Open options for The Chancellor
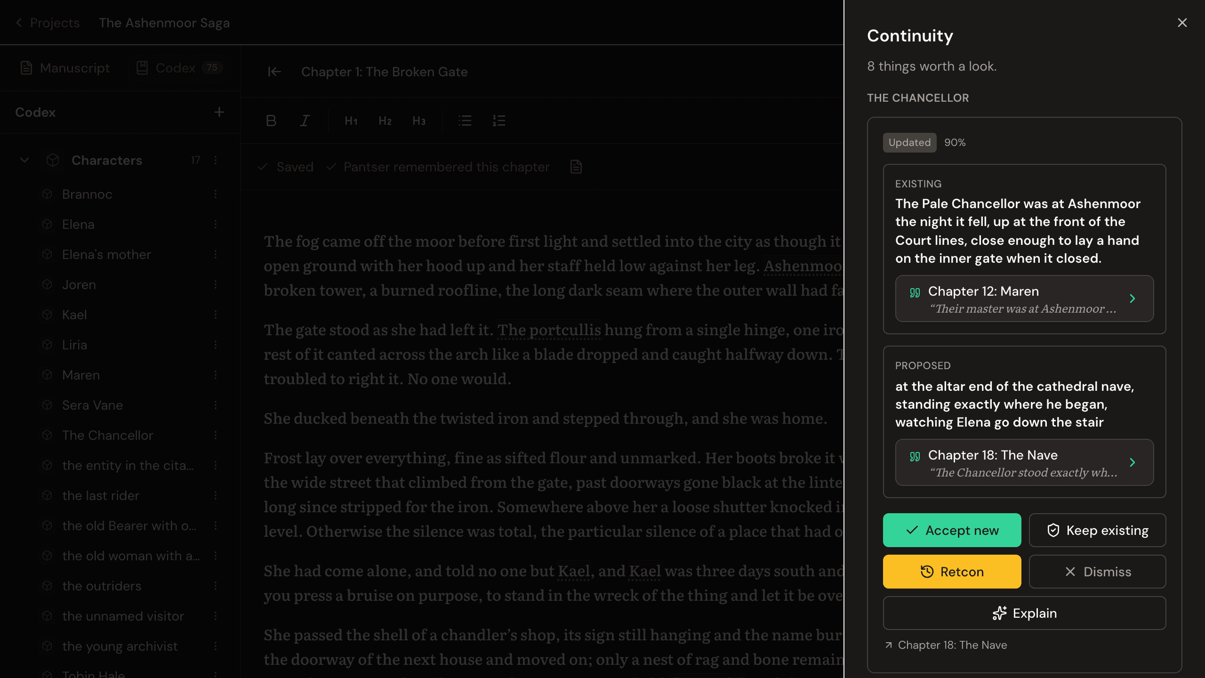 [x=216, y=435]
